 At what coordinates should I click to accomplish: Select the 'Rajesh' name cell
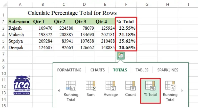point(20,28)
